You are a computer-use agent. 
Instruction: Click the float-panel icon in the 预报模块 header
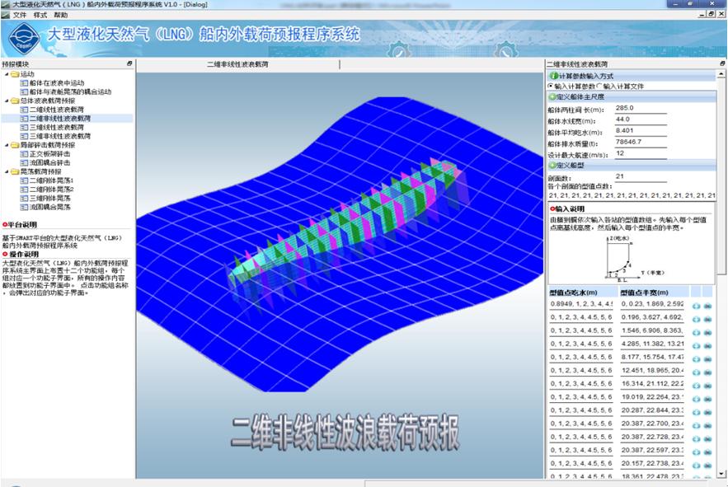pos(129,63)
